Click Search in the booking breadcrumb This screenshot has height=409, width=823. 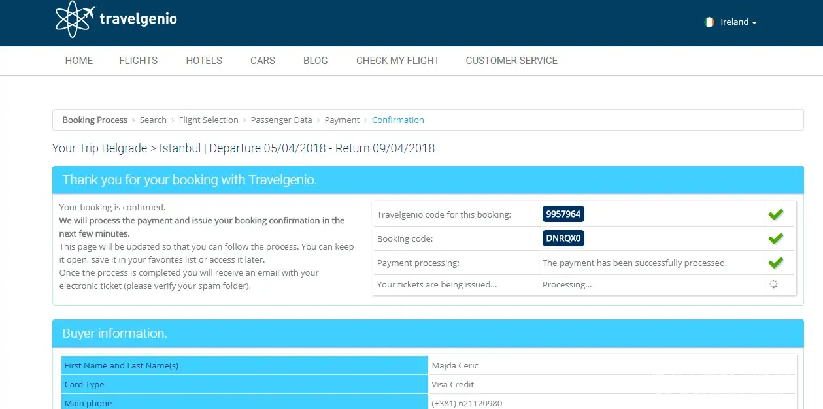[153, 120]
